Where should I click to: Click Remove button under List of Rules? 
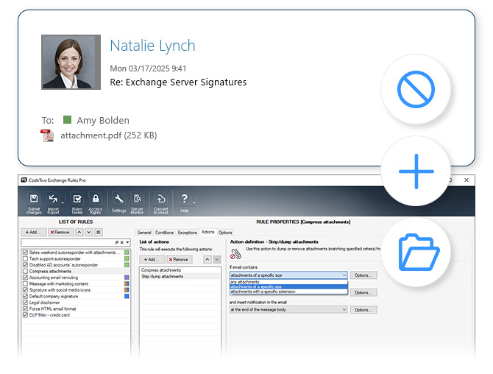coord(61,232)
